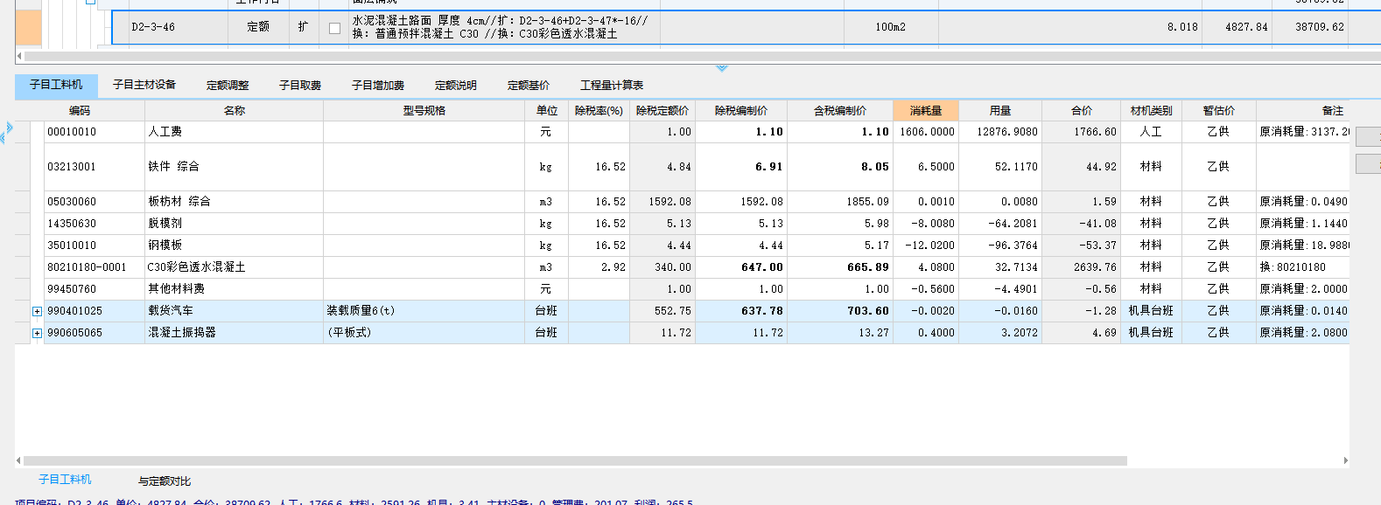Viewport: 1381px width, 505px height.
Task: Switch to 与定额对比 bottom tab
Action: (165, 481)
